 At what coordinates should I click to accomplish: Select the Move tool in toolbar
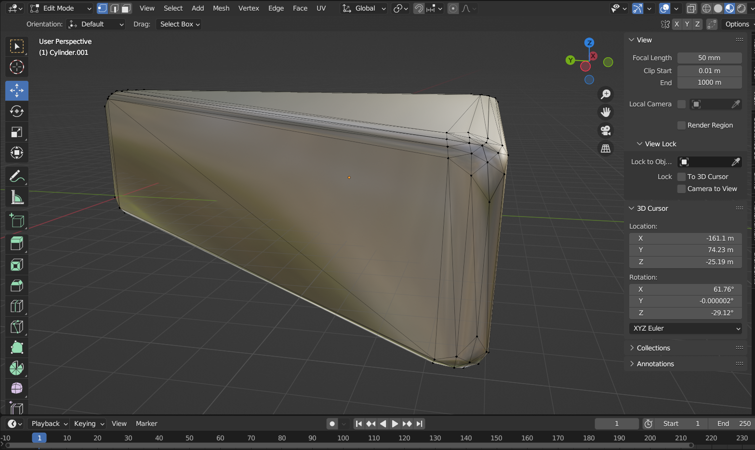point(17,90)
